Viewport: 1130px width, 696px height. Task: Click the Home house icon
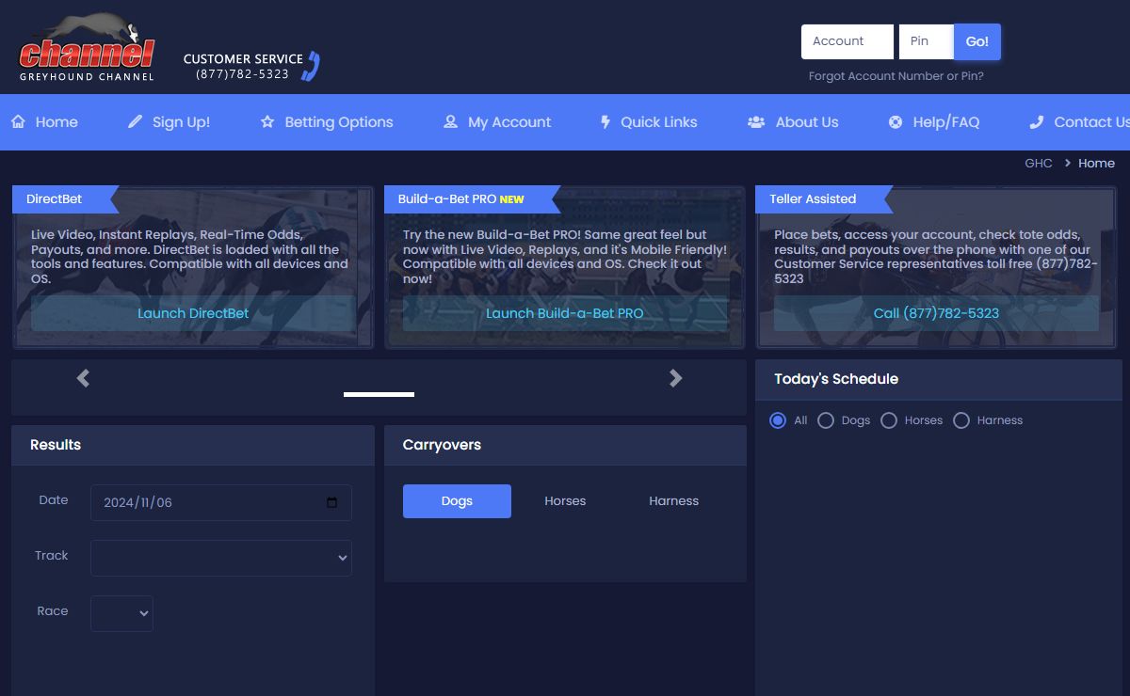(x=18, y=122)
